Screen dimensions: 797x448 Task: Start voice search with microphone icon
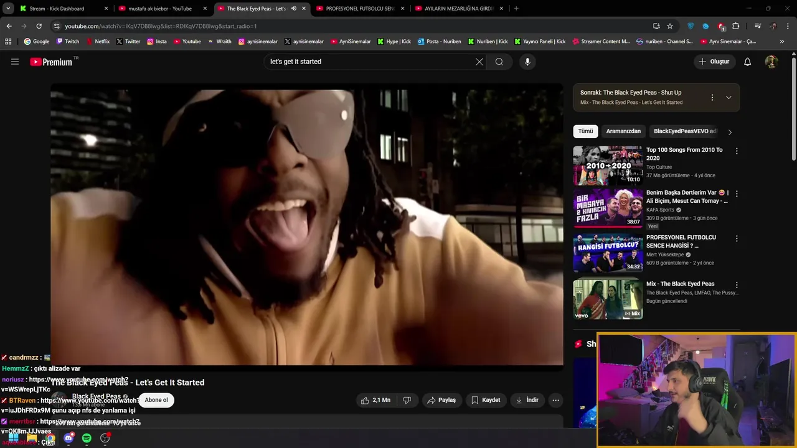point(527,62)
